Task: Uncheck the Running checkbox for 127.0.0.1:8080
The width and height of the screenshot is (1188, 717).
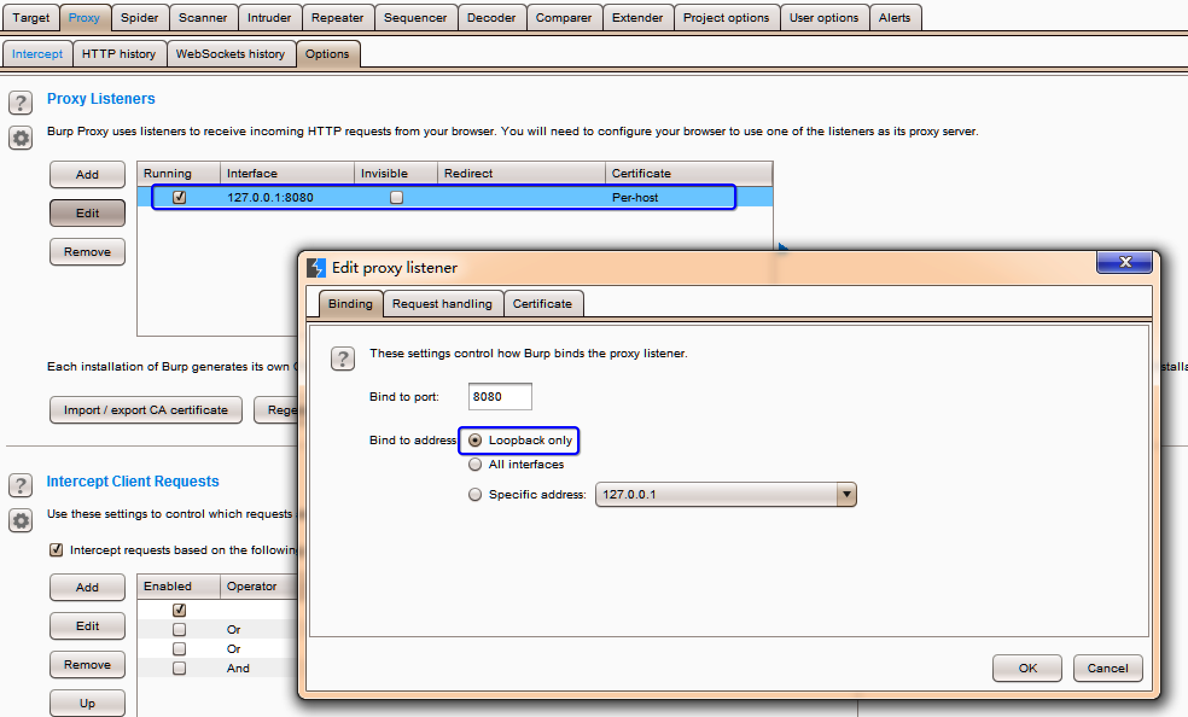Action: point(178,197)
